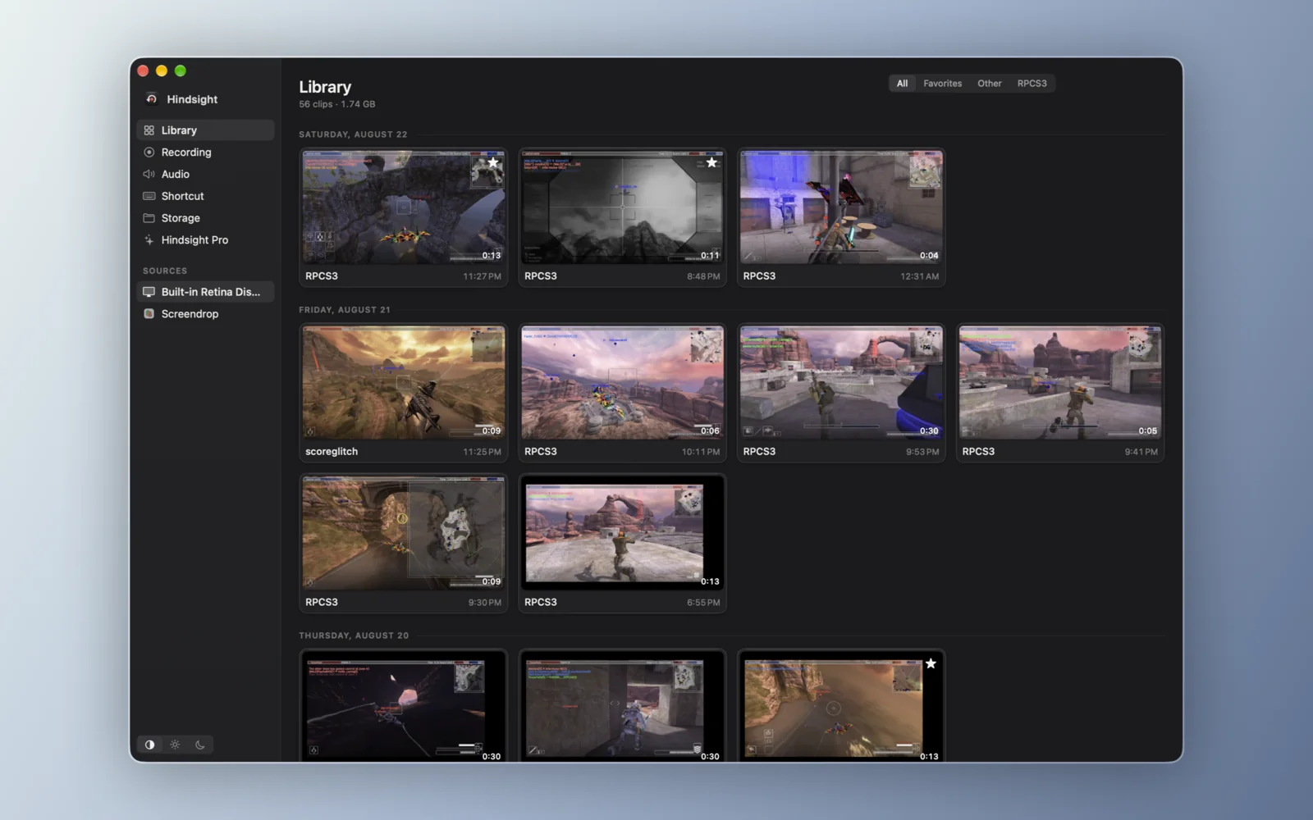Toggle star on Thursday 0:13 clip

pos(931,663)
